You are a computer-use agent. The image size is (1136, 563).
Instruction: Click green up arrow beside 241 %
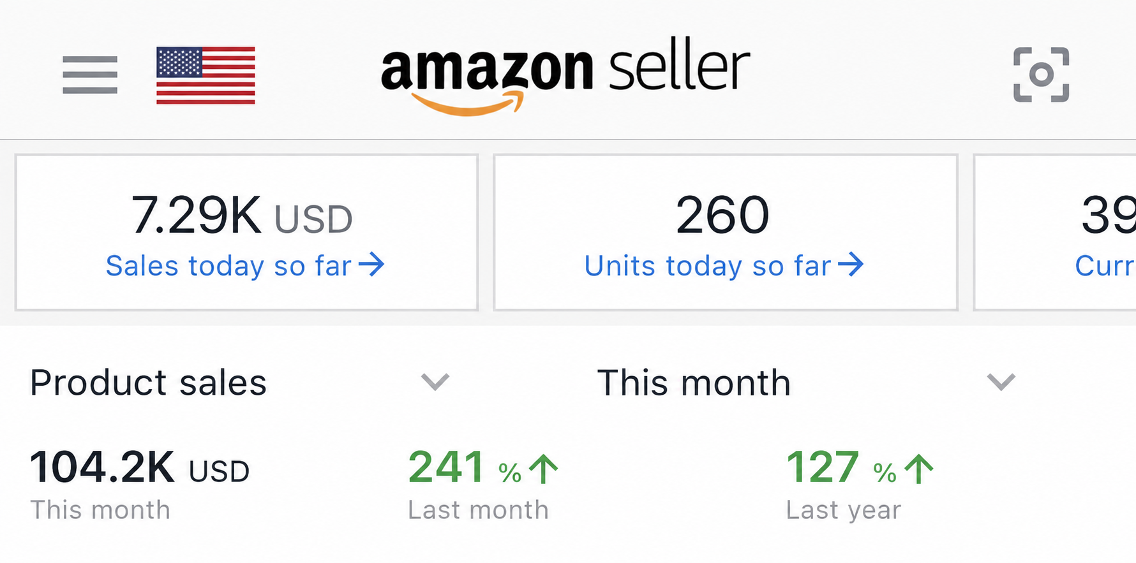(x=544, y=469)
